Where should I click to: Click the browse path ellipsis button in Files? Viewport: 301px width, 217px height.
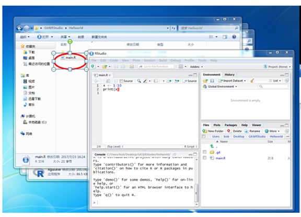(x=287, y=137)
